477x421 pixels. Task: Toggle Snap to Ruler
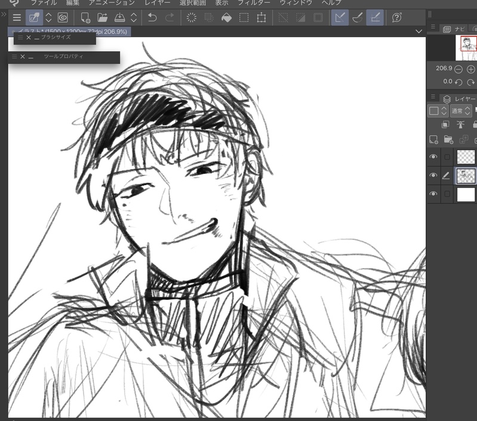(x=340, y=18)
